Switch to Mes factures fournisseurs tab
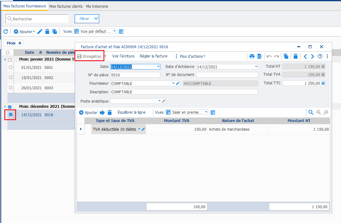Image resolution: width=341 pixels, height=223 pixels. click(25, 6)
